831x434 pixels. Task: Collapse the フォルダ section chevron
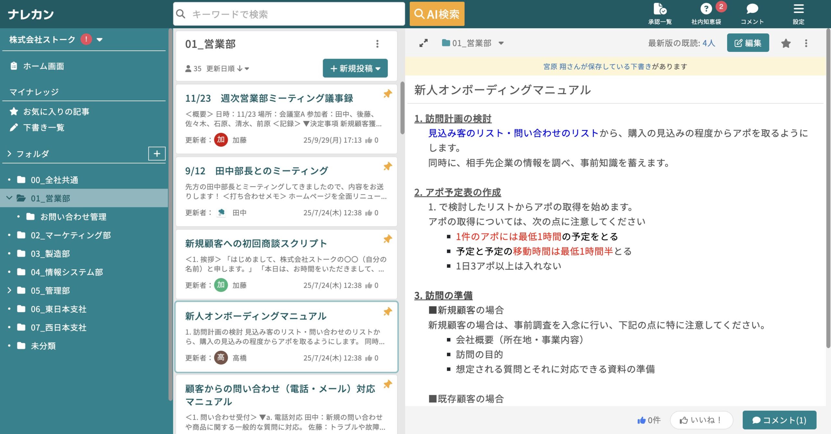(x=9, y=154)
